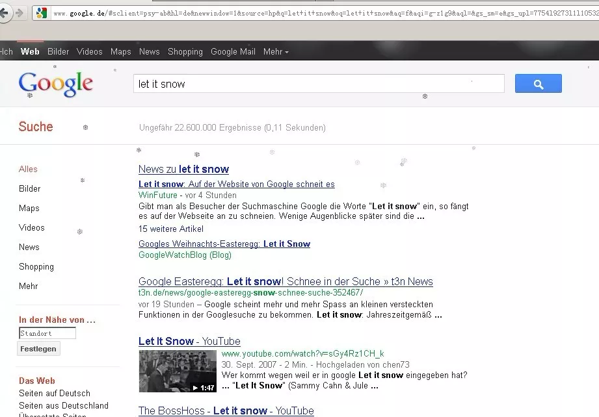Click '15 weitere Artikel' link
The height and width of the screenshot is (417, 599).
point(171,229)
